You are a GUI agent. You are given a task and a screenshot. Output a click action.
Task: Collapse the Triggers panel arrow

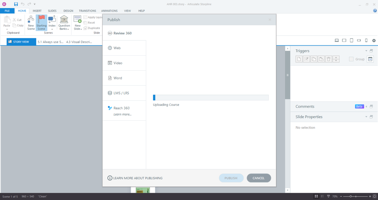pos(366,51)
